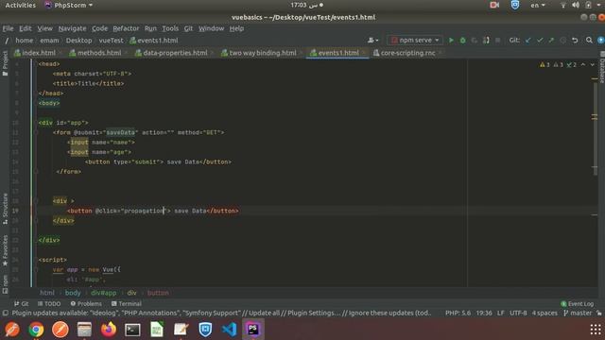The height and width of the screenshot is (340, 605).
Task: Open the Terminal tool window button
Action: tap(126, 304)
